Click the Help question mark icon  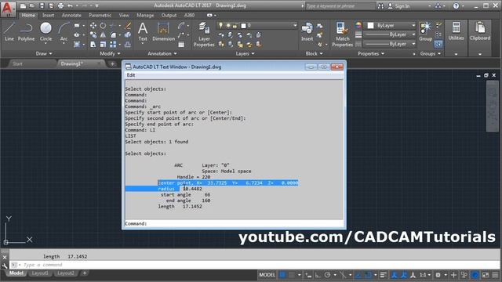coord(457,5)
